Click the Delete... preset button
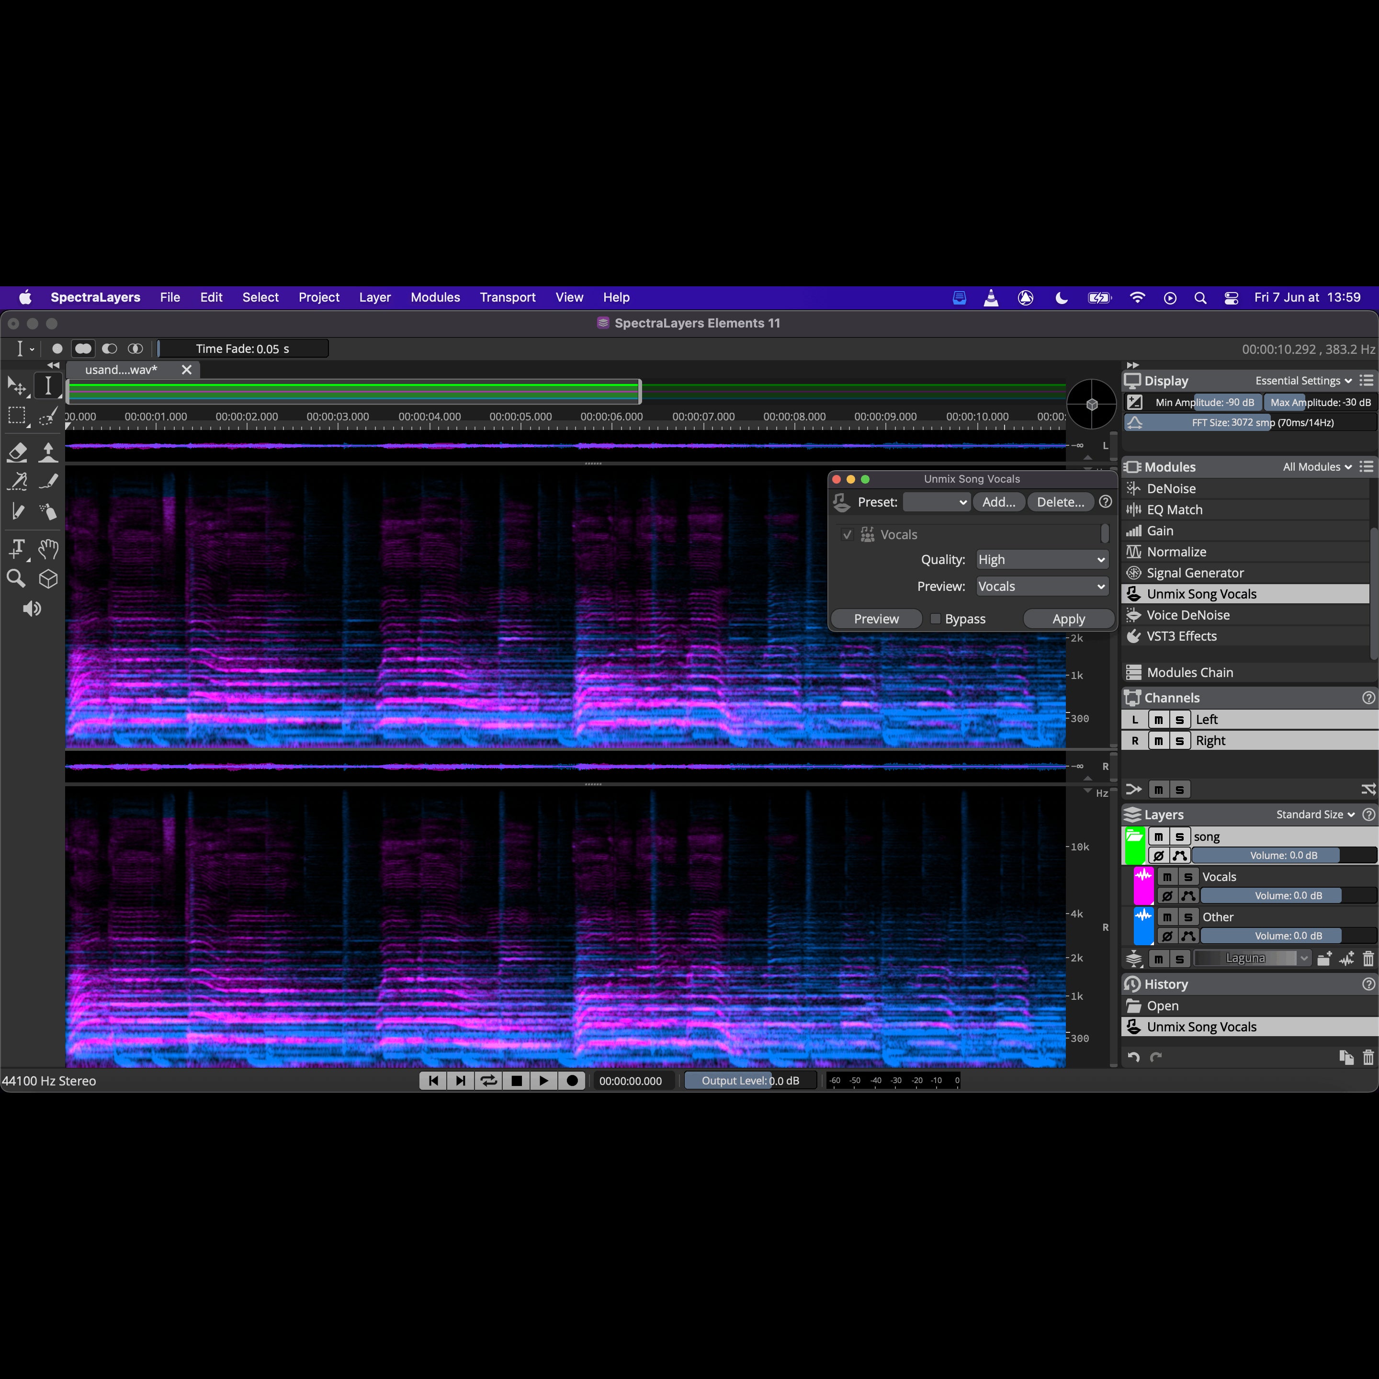 tap(1060, 502)
